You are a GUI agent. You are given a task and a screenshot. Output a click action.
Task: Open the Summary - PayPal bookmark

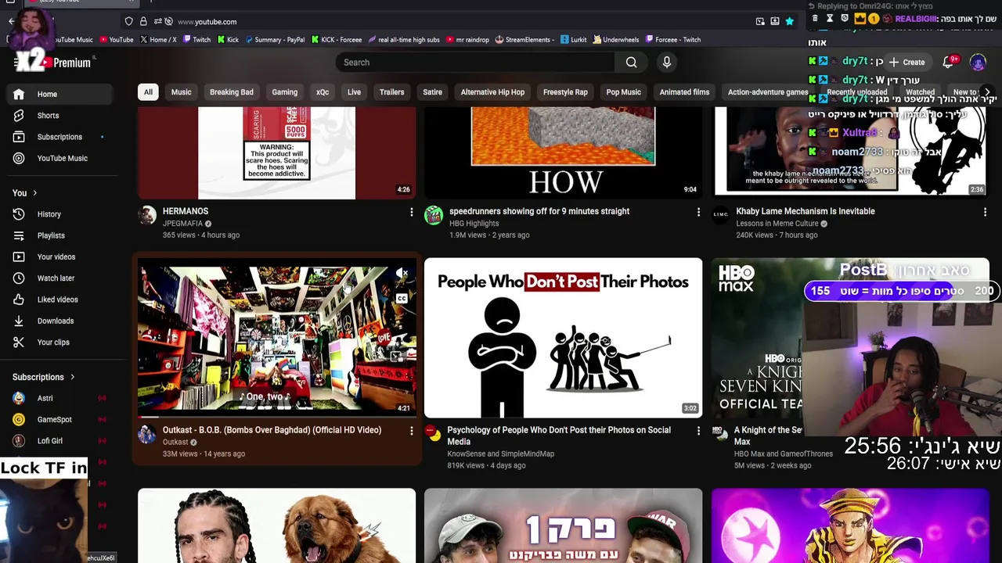pos(274,40)
